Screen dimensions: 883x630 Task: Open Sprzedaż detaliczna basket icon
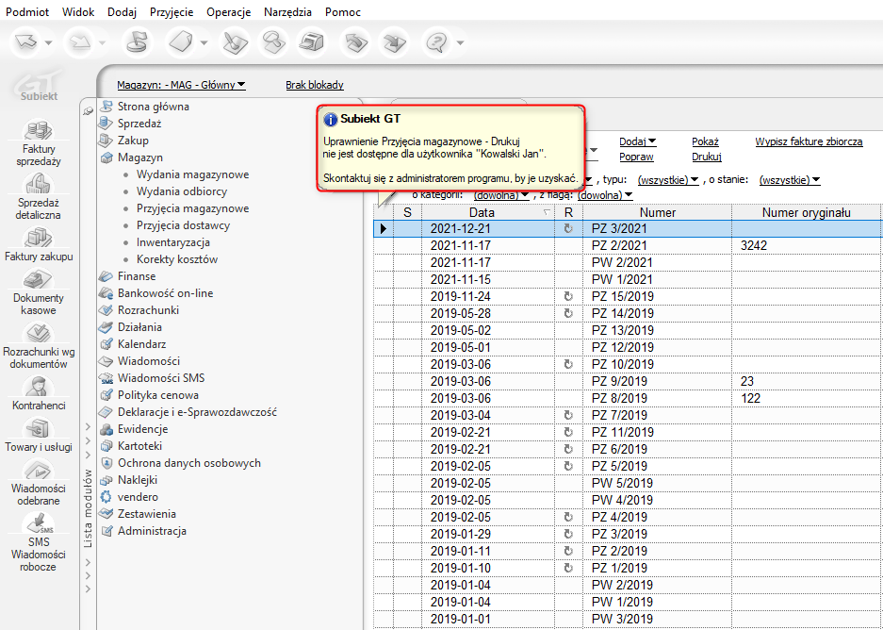(x=39, y=184)
